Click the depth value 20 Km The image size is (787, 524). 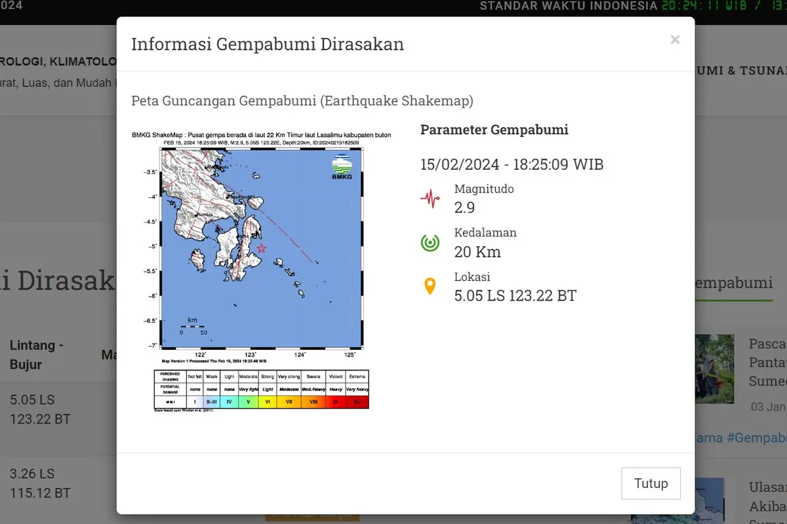[477, 252]
